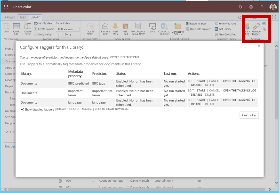Open the settings gear in header

coord(251,7)
